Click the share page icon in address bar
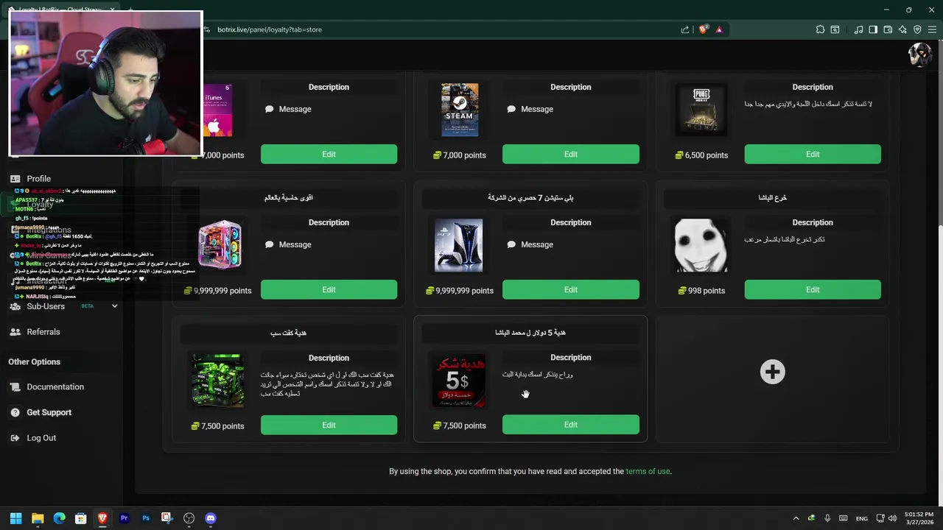Image resolution: width=943 pixels, height=530 pixels. pos(685,29)
